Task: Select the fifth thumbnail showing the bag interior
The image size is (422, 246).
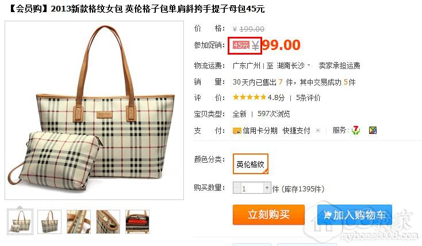Action: click(137, 222)
